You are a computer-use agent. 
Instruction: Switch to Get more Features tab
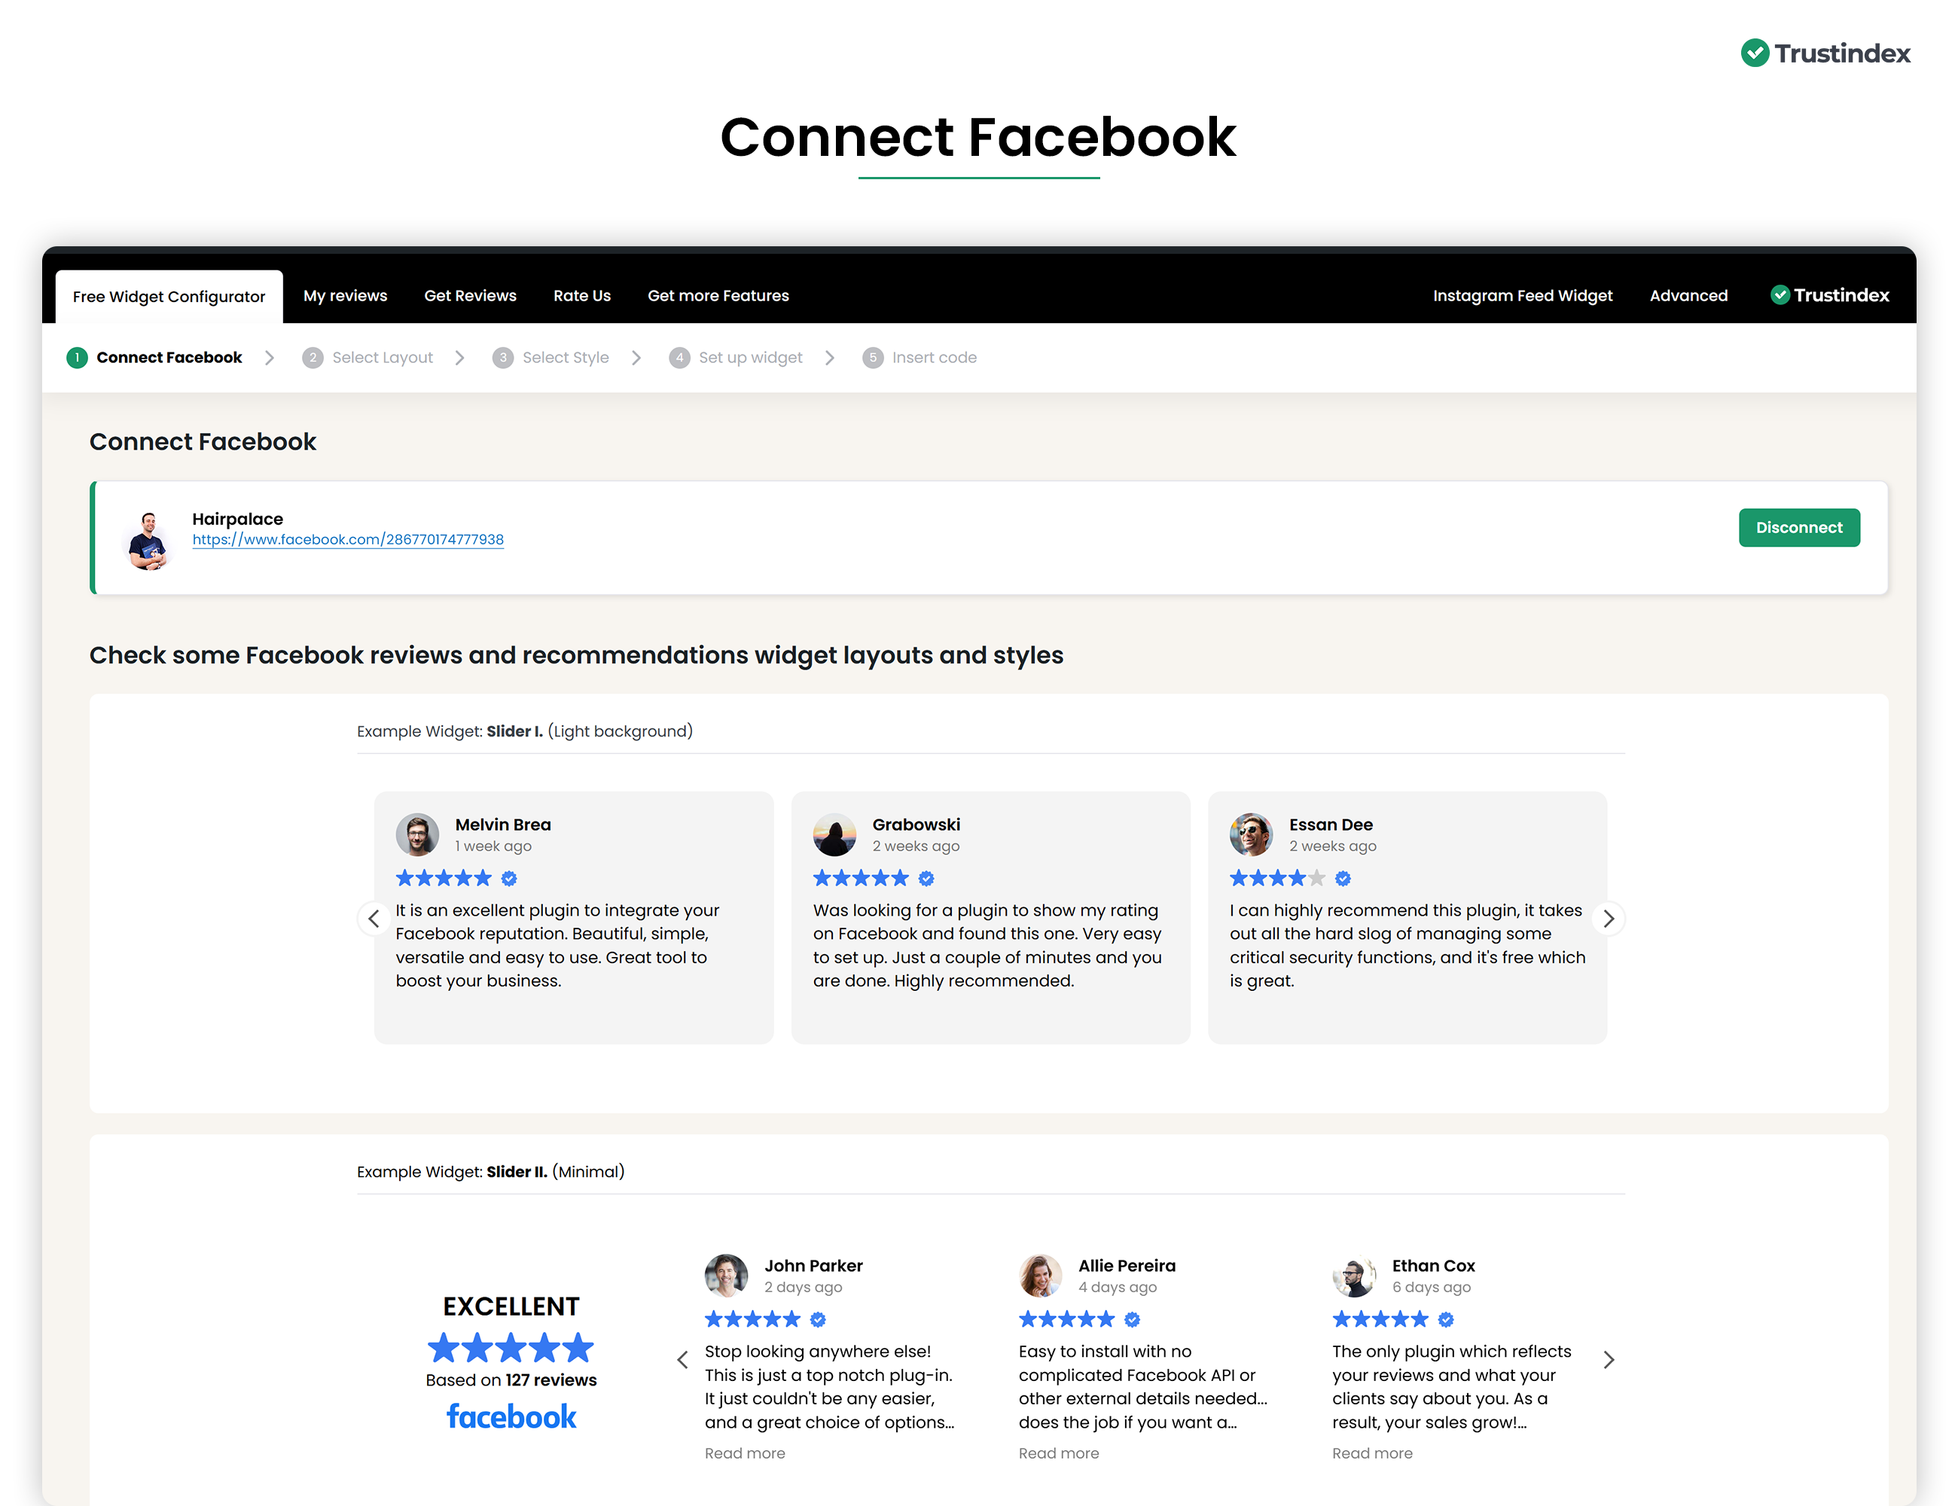(x=718, y=296)
